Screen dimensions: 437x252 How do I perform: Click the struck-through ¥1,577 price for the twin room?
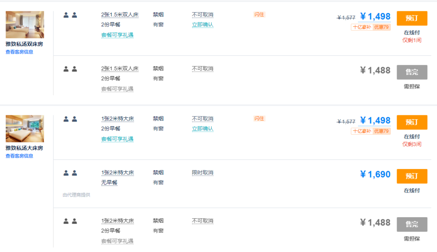(x=346, y=18)
